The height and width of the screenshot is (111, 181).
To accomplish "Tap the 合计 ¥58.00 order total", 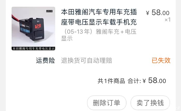I will [147, 80].
